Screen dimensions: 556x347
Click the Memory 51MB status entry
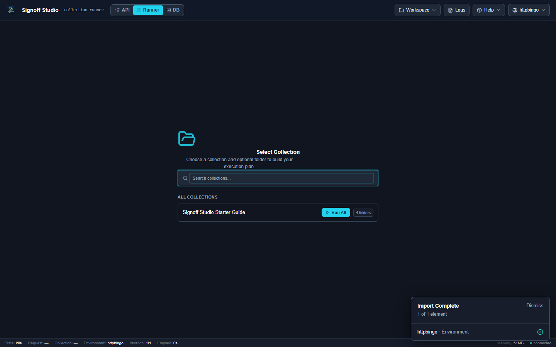[510, 343]
